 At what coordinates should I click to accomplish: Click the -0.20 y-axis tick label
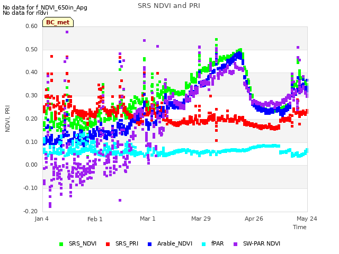[31, 211]
